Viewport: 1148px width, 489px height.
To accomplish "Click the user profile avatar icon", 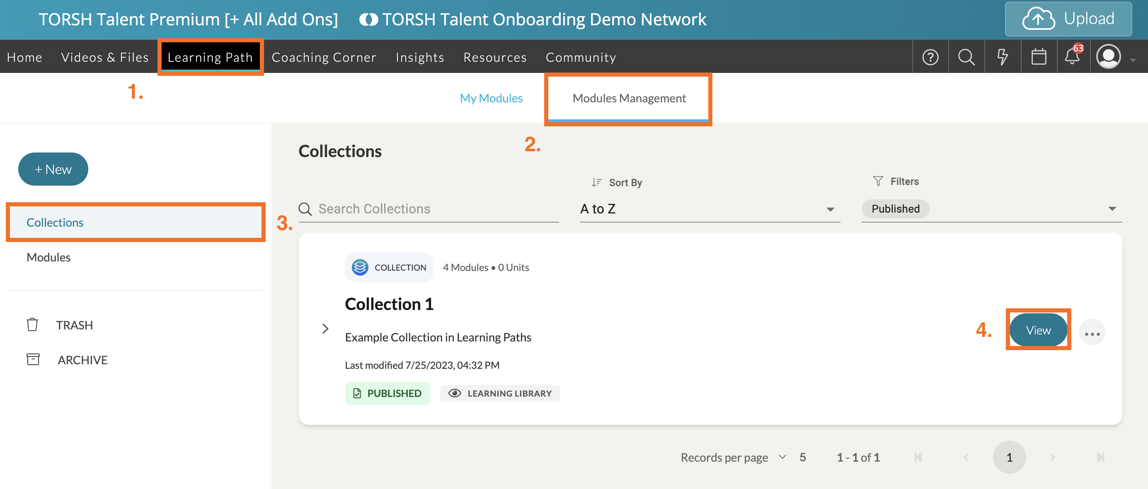I will pyautogui.click(x=1108, y=57).
